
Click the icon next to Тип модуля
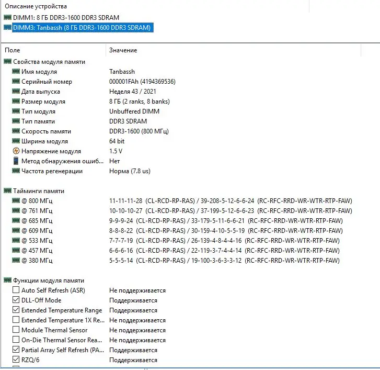(x=16, y=111)
